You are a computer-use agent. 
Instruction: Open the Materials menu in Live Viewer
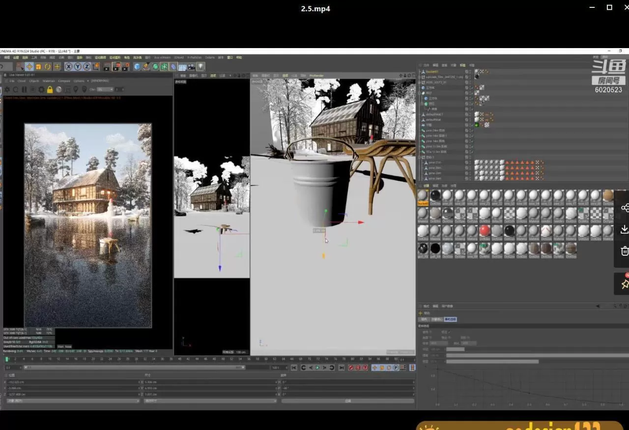49,81
